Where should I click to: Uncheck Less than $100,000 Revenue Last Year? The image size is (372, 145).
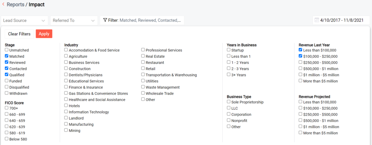tap(300, 50)
